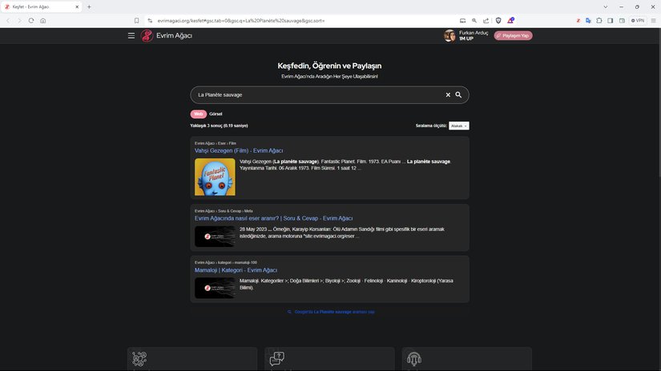Select the Web results tab
Image resolution: width=661 pixels, height=371 pixels.
tap(199, 114)
